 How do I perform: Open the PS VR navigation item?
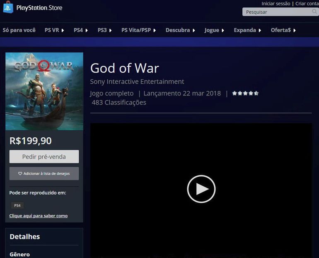(x=52, y=30)
